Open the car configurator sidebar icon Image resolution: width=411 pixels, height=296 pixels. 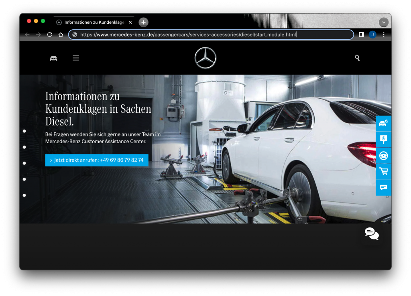pos(383,124)
